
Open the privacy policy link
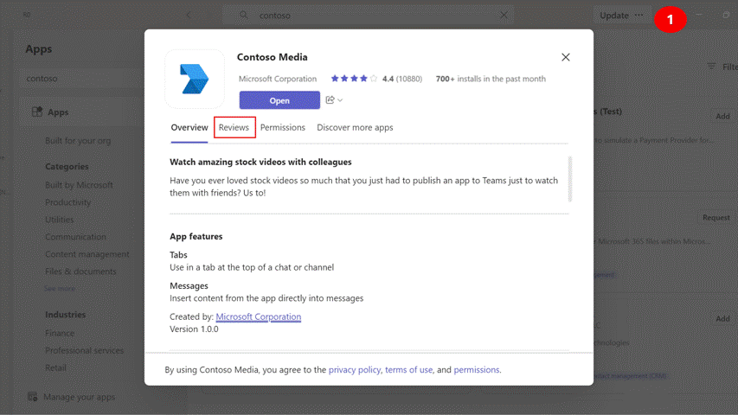(x=355, y=370)
